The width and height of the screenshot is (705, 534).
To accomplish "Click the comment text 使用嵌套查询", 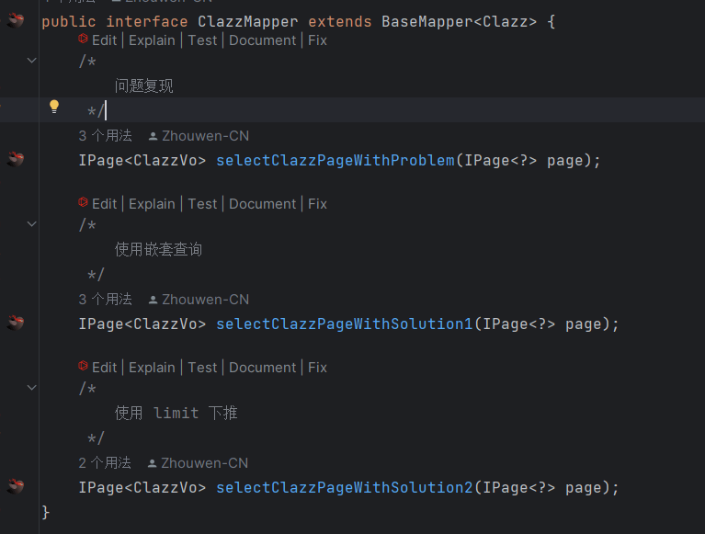I will coord(158,249).
